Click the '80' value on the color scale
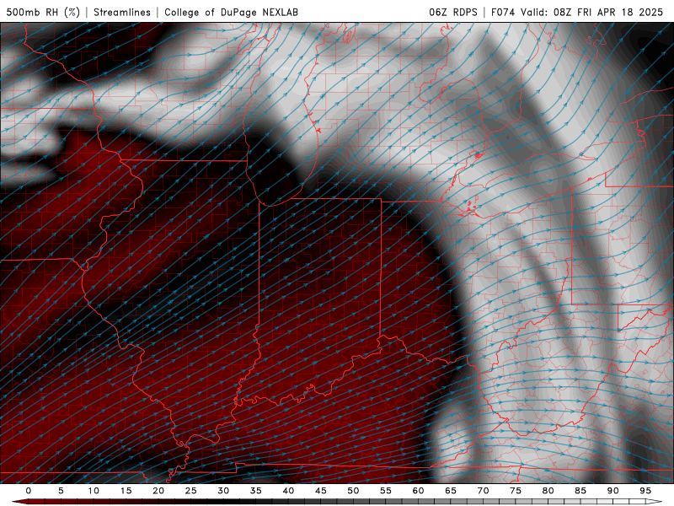The image size is (674, 506). click(x=548, y=491)
